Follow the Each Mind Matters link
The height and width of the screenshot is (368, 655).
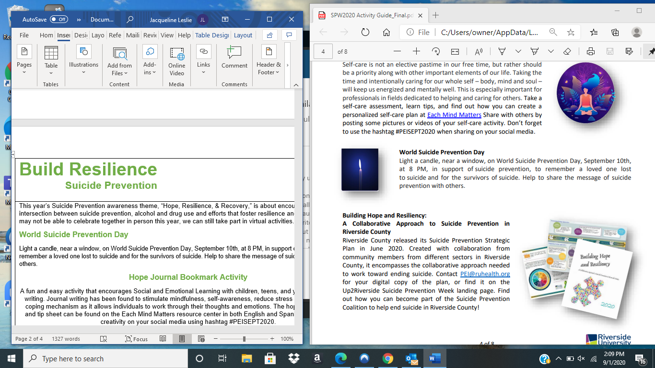454,115
